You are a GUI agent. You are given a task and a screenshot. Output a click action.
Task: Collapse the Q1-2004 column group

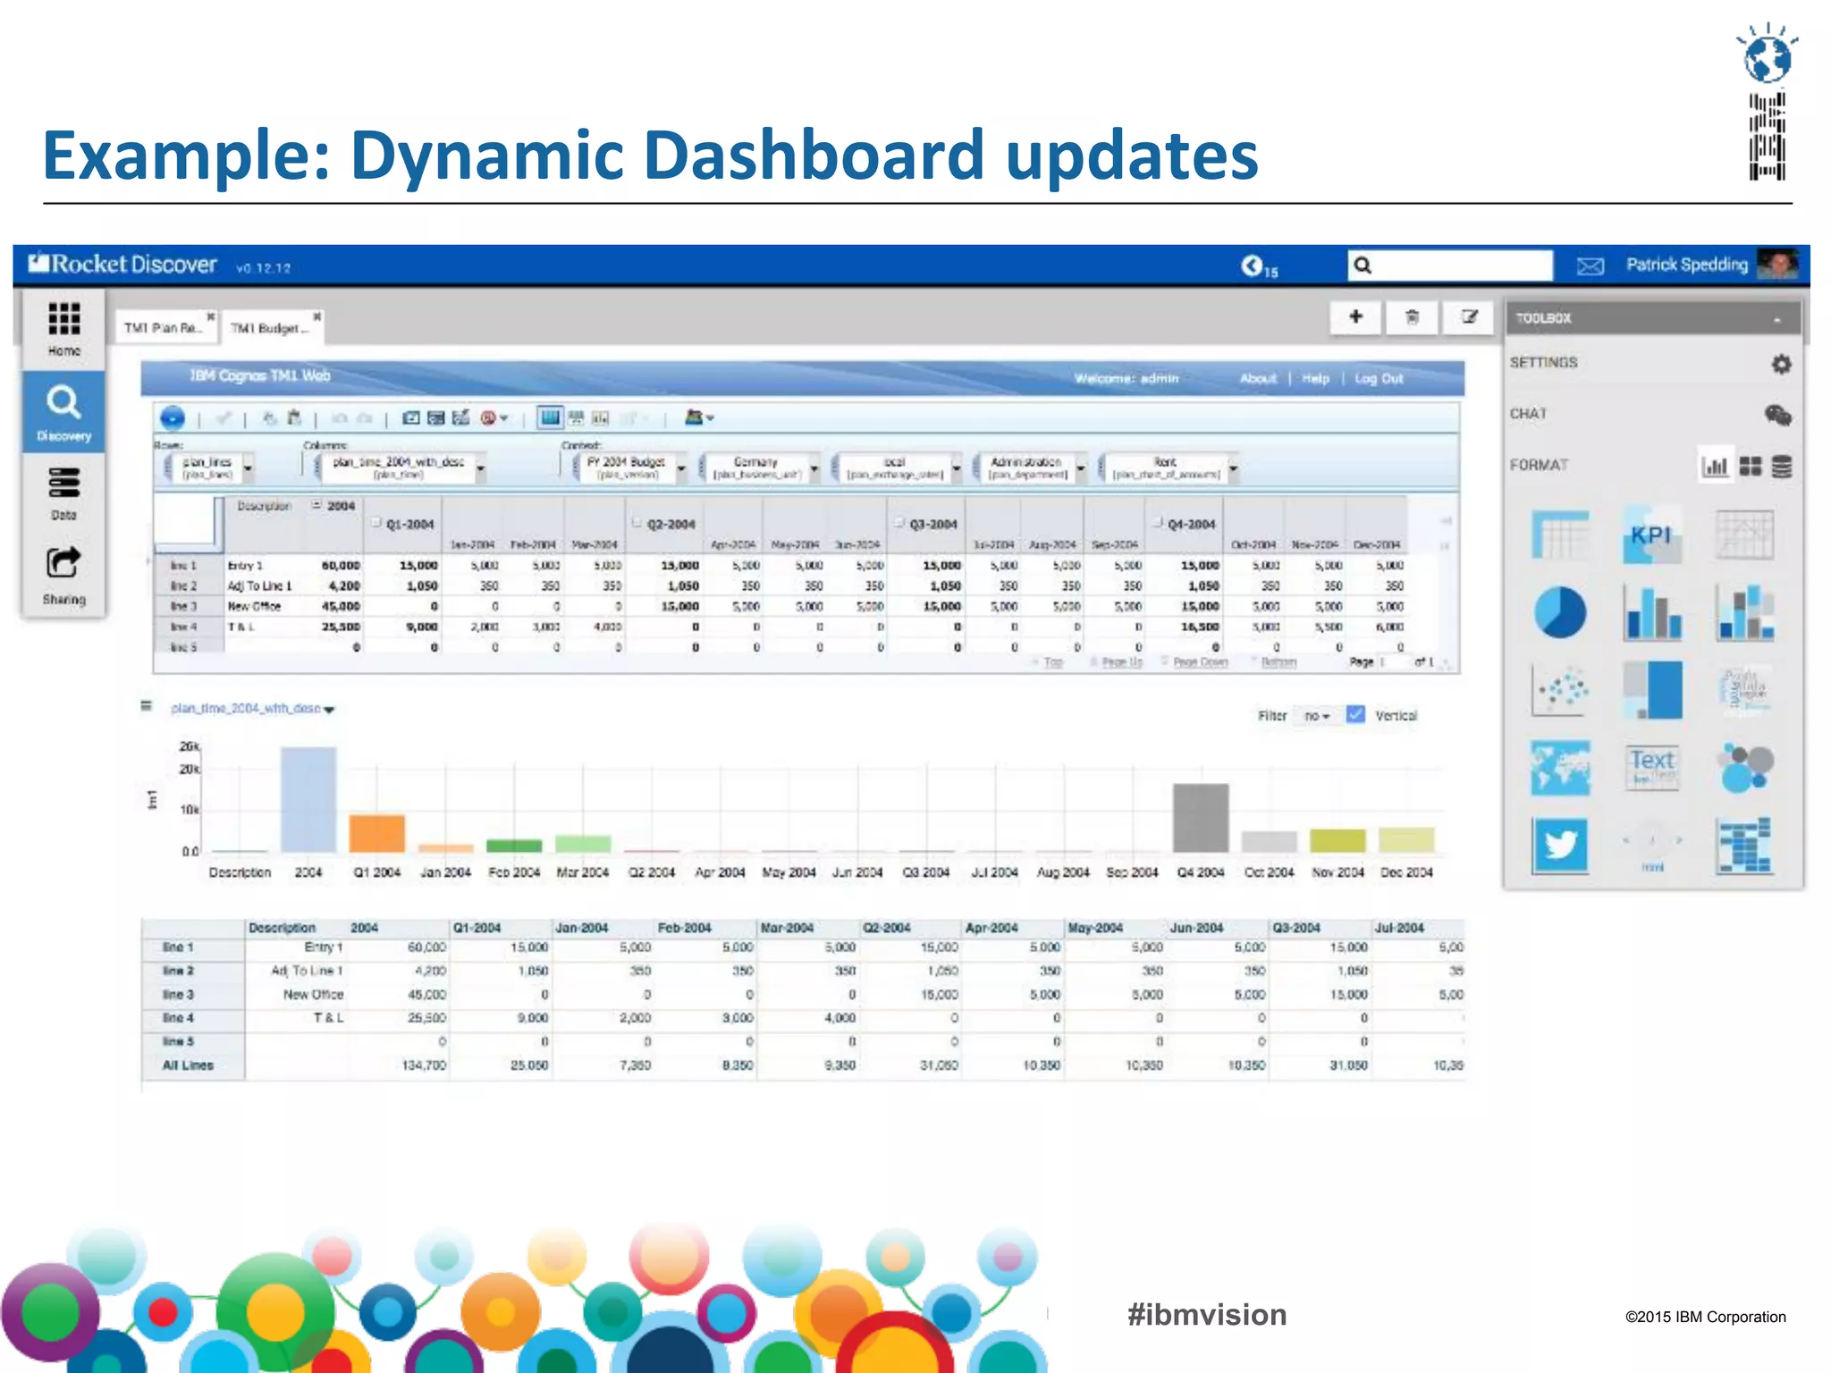(376, 522)
